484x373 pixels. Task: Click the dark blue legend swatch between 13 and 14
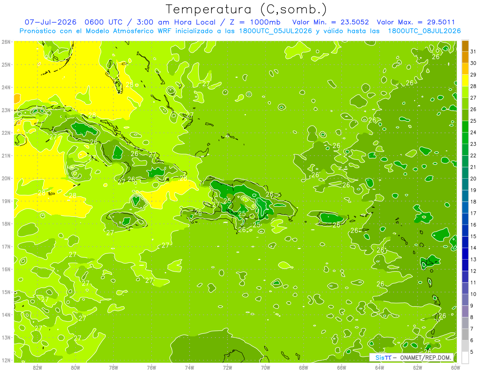(465, 253)
